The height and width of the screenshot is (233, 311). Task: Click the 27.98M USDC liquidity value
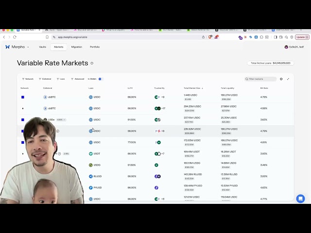[229, 106]
